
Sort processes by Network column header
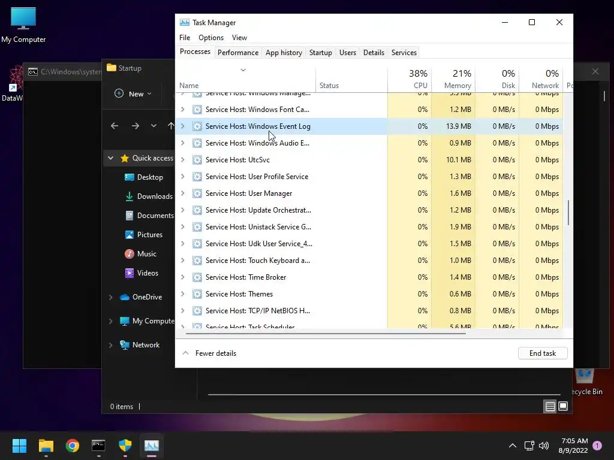click(x=541, y=80)
